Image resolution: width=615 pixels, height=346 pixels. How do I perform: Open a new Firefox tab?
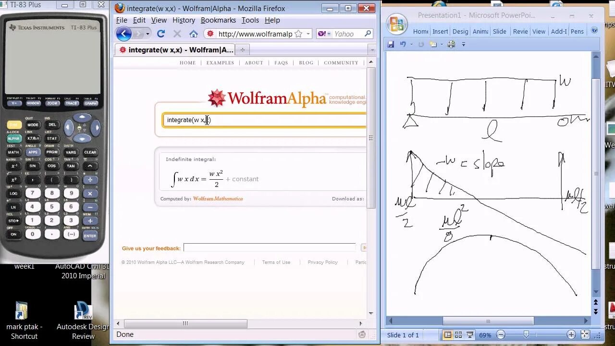(242, 49)
